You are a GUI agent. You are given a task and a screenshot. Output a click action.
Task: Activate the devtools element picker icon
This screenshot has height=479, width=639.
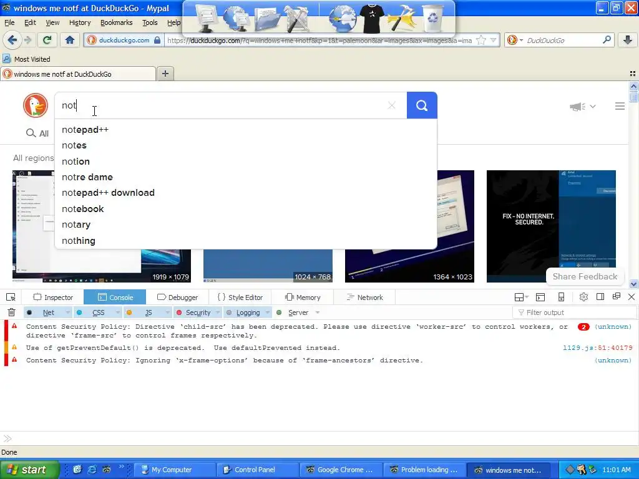point(11,298)
